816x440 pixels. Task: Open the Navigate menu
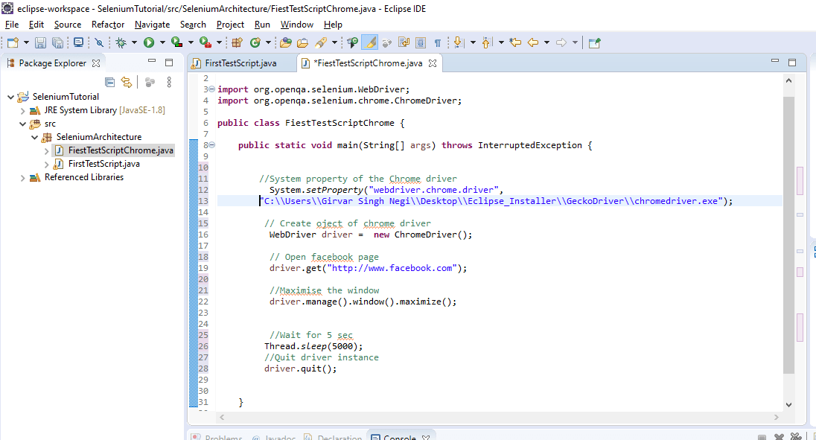pos(152,25)
